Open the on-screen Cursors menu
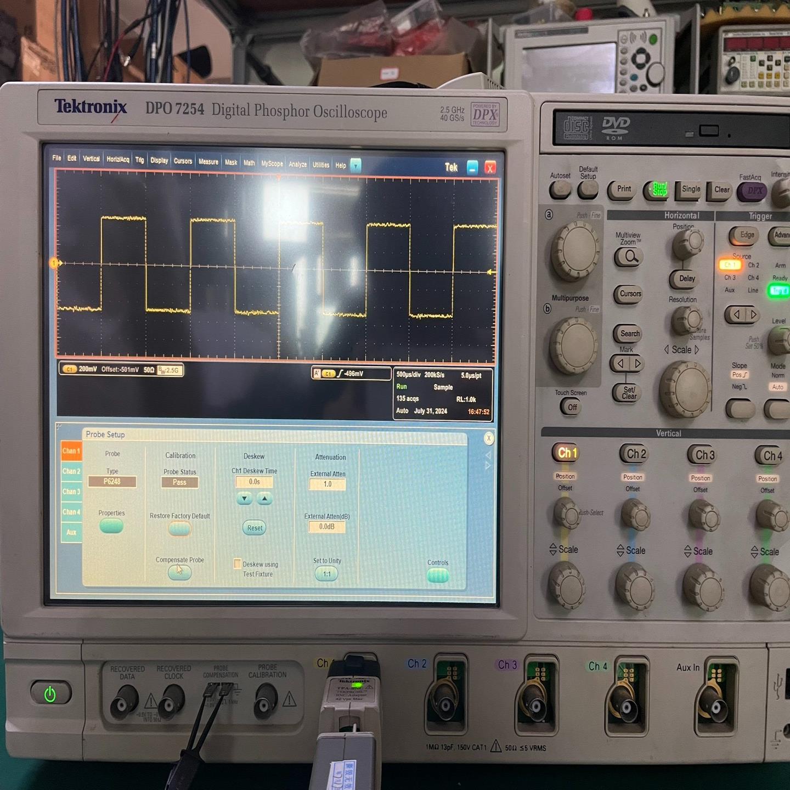The image size is (790, 790). [183, 161]
